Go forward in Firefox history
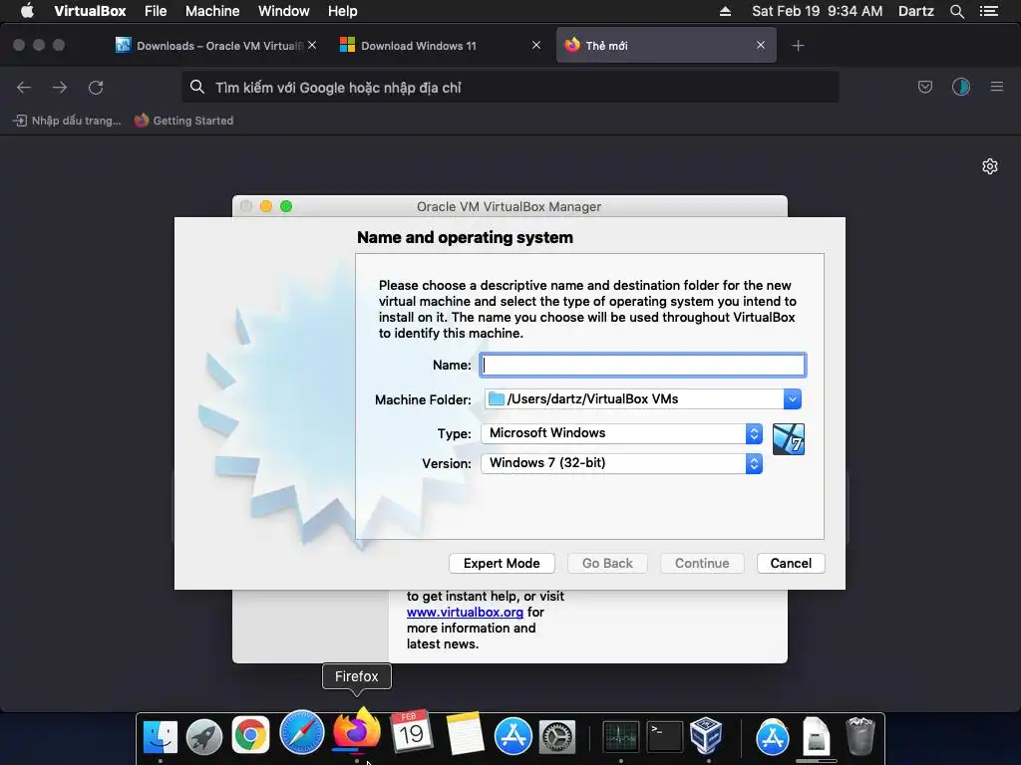Viewport: 1021px width, 765px height. pos(60,88)
